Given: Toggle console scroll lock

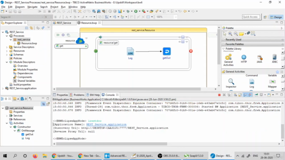Looking at the screenshot, I should tap(240, 95).
